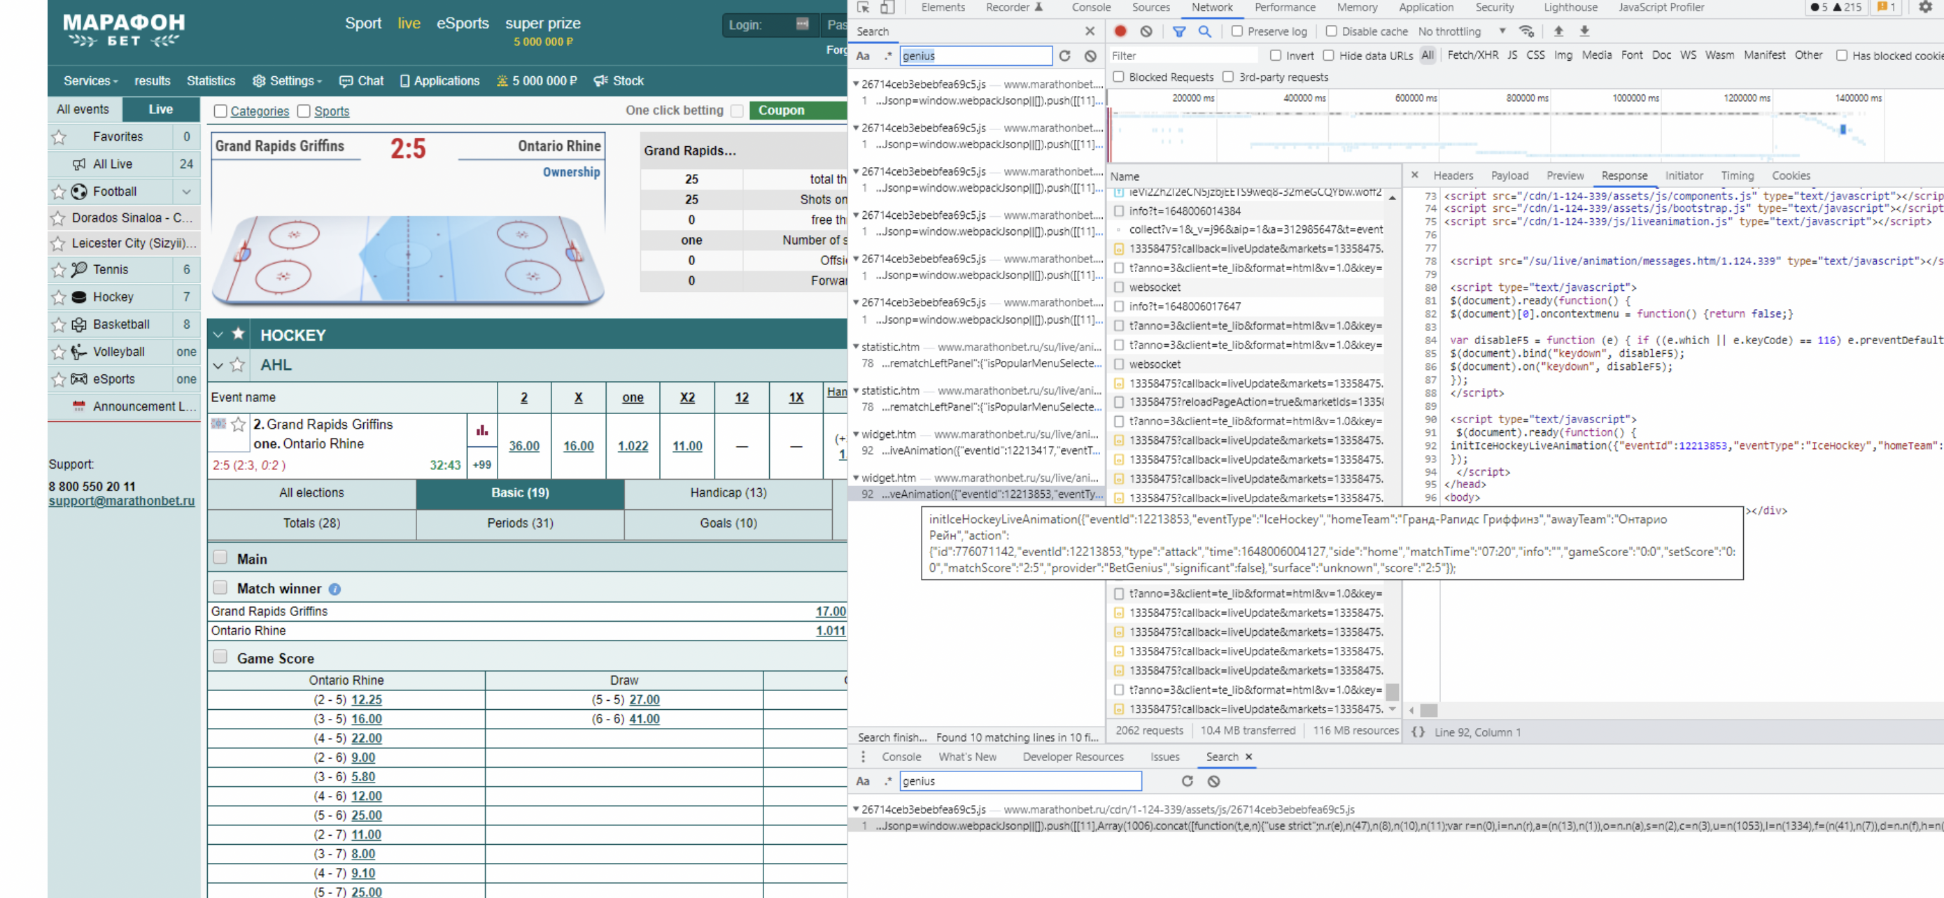The width and height of the screenshot is (1944, 898).
Task: Star the Grand Rapids Griffins event
Action: [x=239, y=425]
